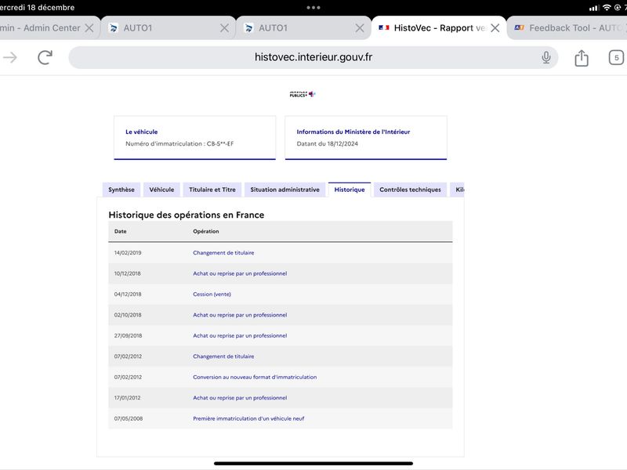Tap the microphone icon in address bar

[545, 57]
